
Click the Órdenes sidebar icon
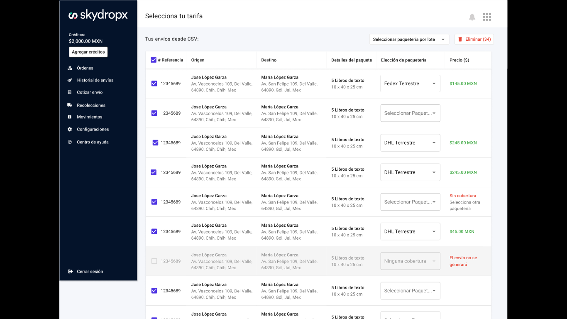(70, 68)
